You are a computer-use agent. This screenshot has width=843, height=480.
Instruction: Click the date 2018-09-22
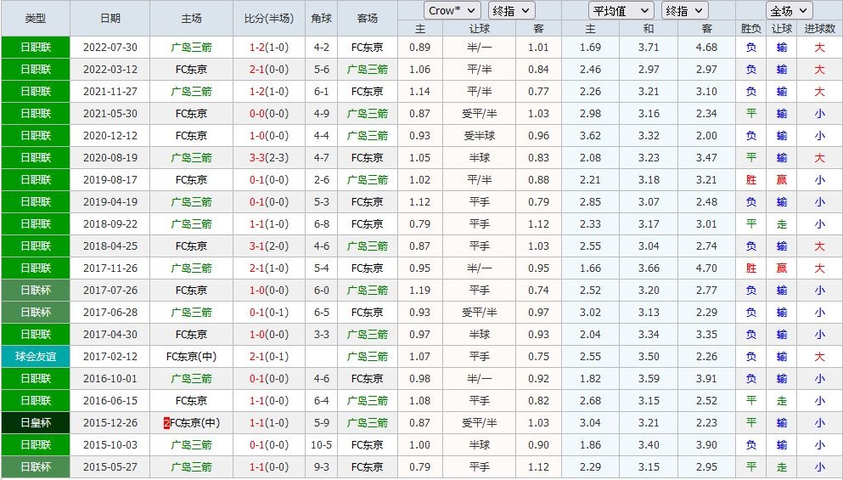point(110,223)
